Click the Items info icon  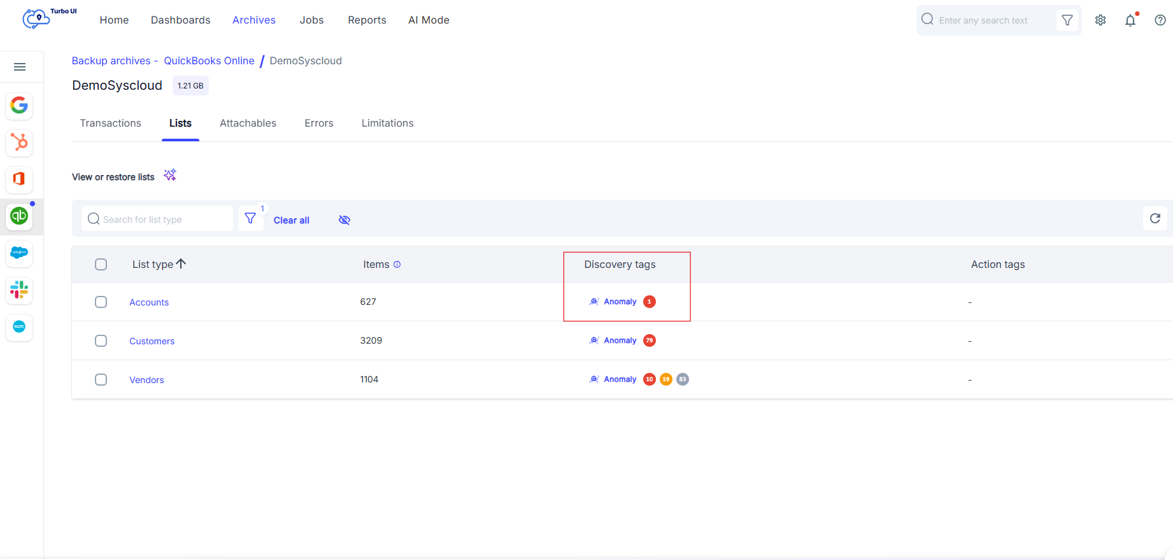(397, 265)
